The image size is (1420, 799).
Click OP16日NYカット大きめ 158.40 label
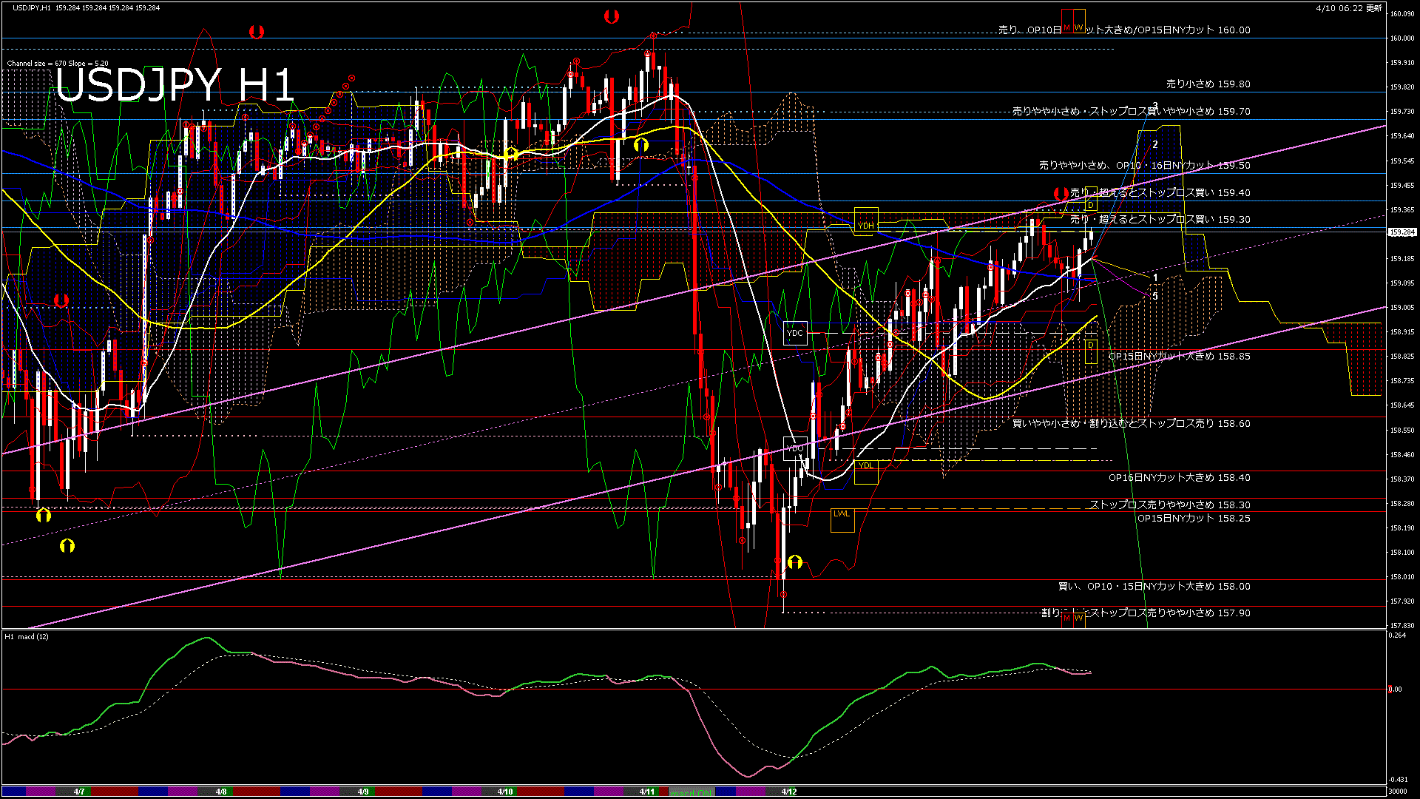pyautogui.click(x=1179, y=478)
